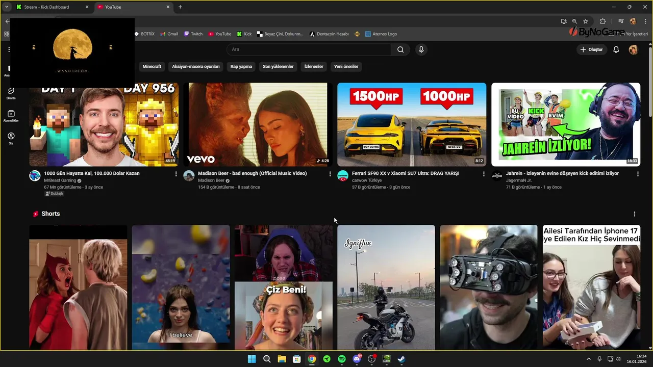Open the VR headset Shorts thumbnail
The width and height of the screenshot is (653, 367).
[489, 287]
